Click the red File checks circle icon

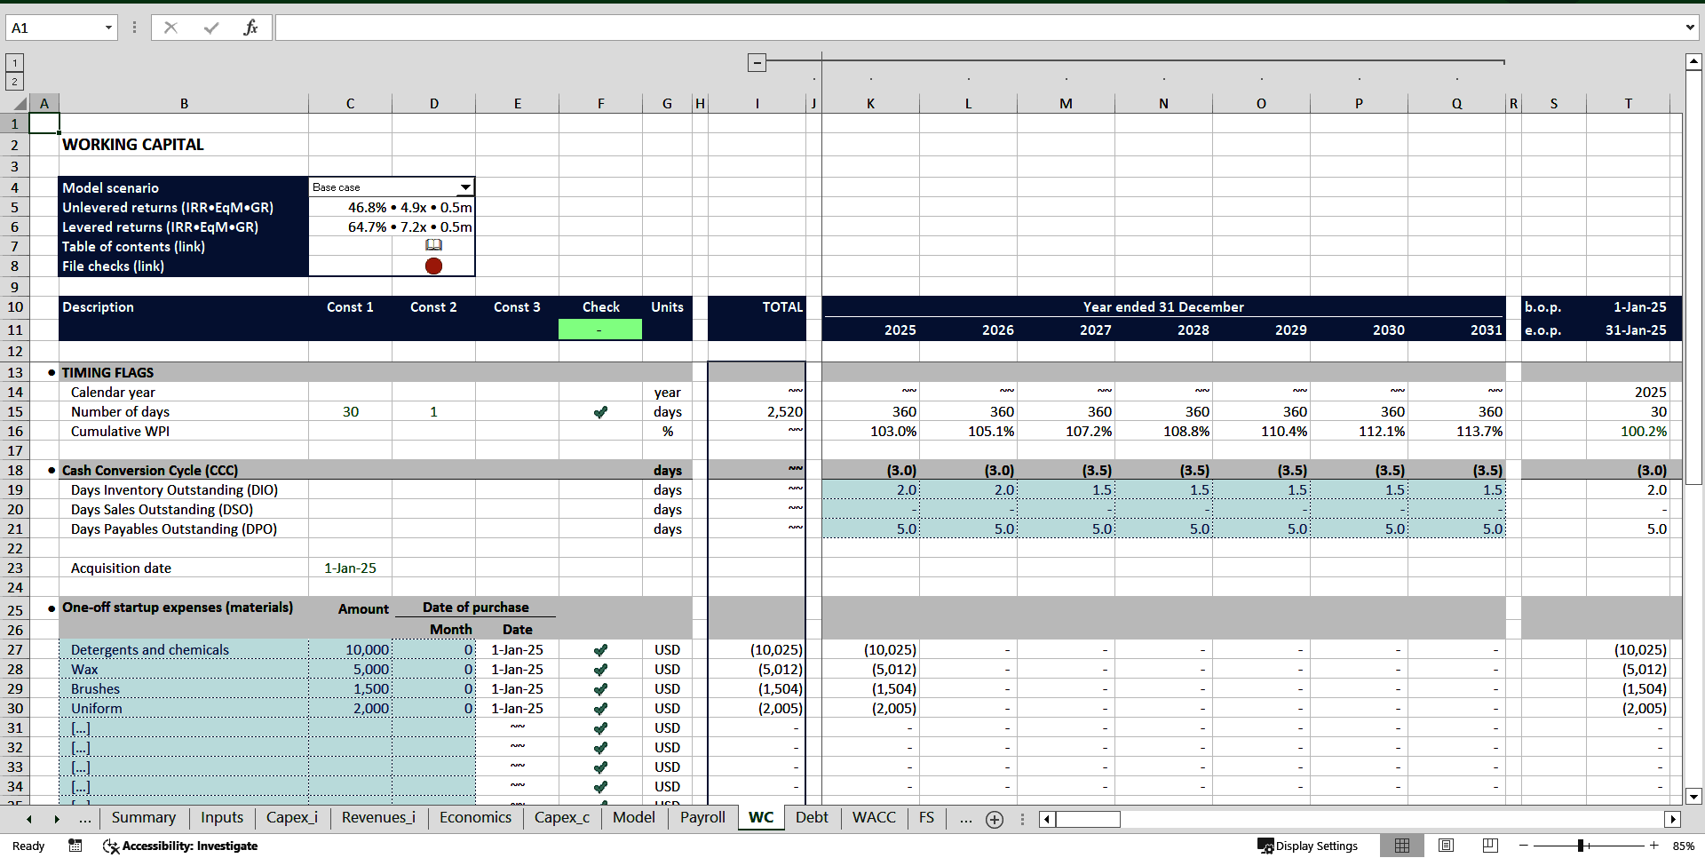point(434,266)
